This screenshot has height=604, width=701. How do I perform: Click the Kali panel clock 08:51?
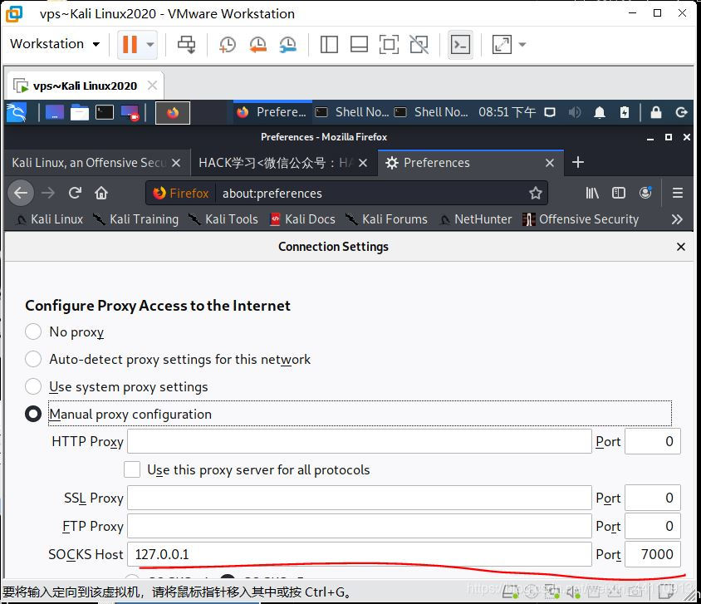pyautogui.click(x=507, y=112)
